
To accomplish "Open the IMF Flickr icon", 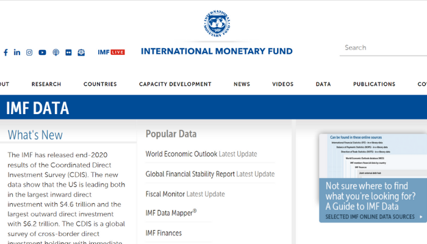I will [x=68, y=52].
